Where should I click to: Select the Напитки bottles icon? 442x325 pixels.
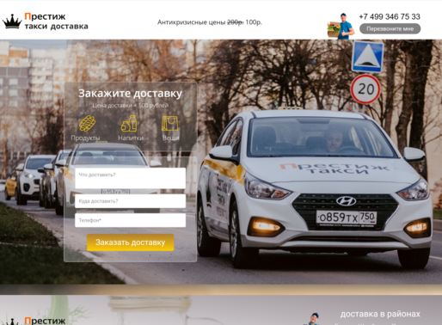tap(129, 123)
